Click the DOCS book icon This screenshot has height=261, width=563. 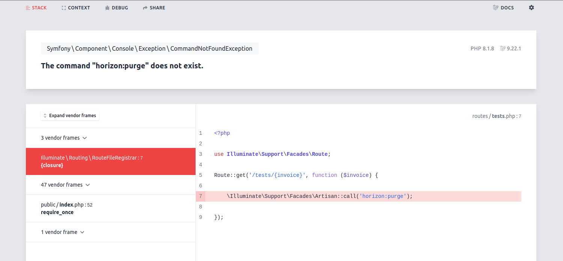pos(495,8)
